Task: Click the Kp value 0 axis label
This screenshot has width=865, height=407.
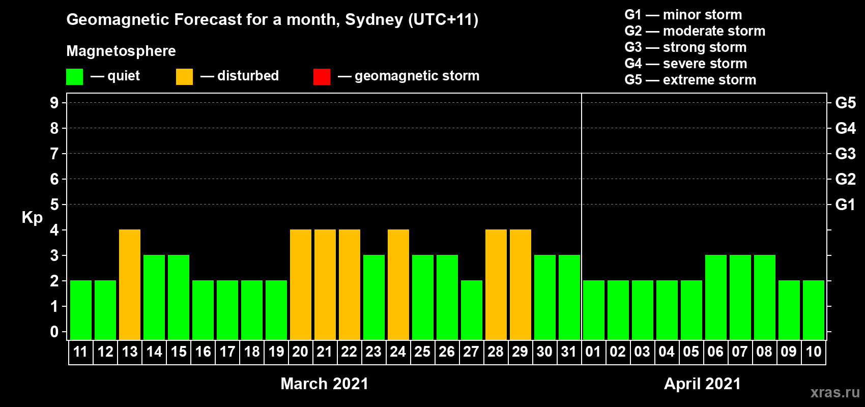Action: point(54,332)
